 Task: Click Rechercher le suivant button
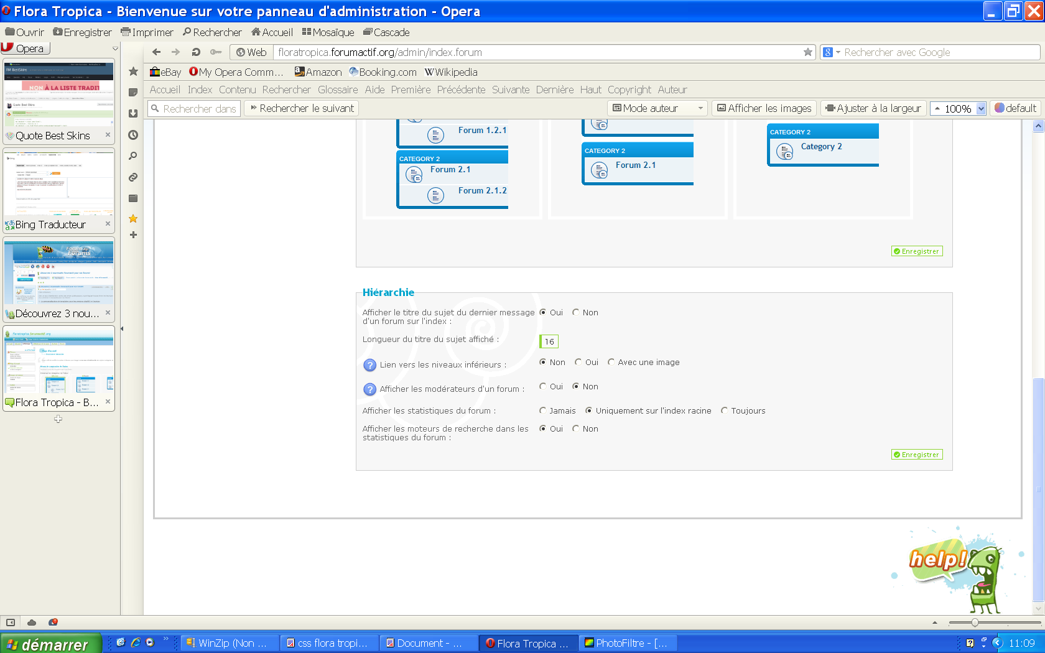coord(302,108)
